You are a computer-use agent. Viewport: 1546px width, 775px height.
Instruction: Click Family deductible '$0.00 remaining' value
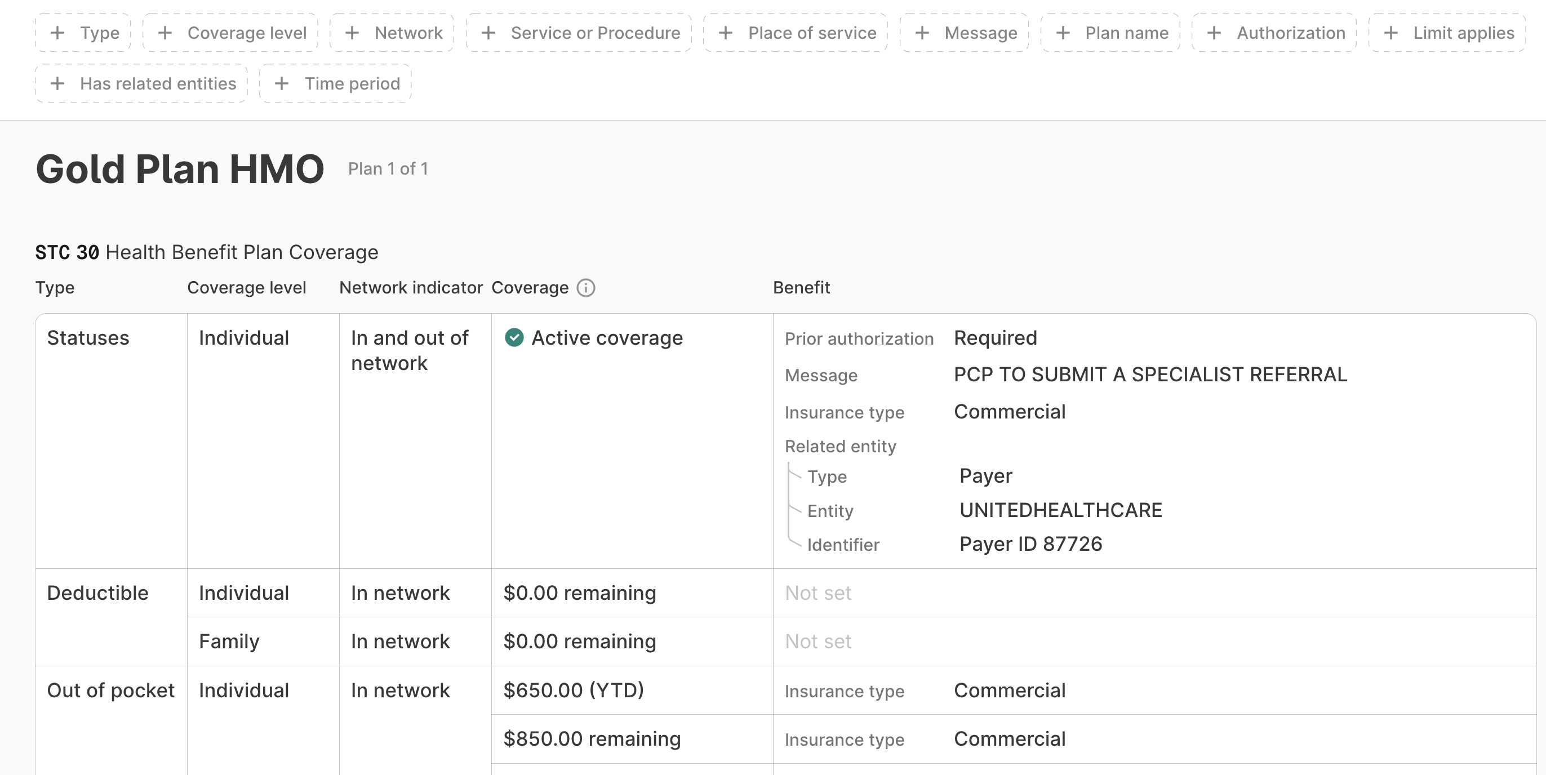pos(580,642)
